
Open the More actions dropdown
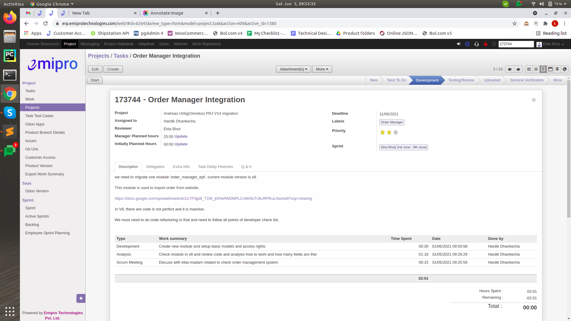tap(322, 69)
